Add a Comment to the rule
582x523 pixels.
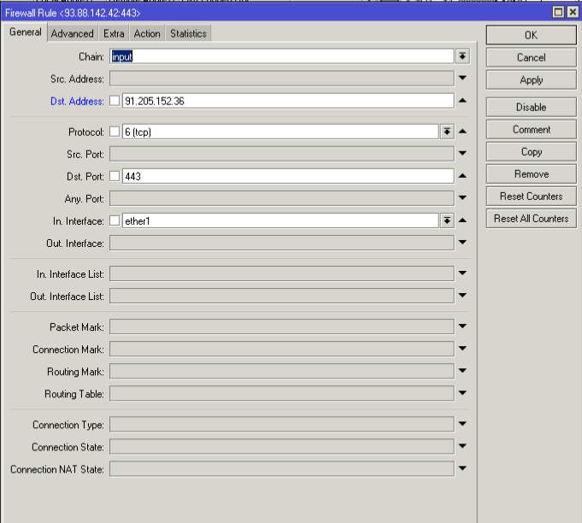point(531,130)
